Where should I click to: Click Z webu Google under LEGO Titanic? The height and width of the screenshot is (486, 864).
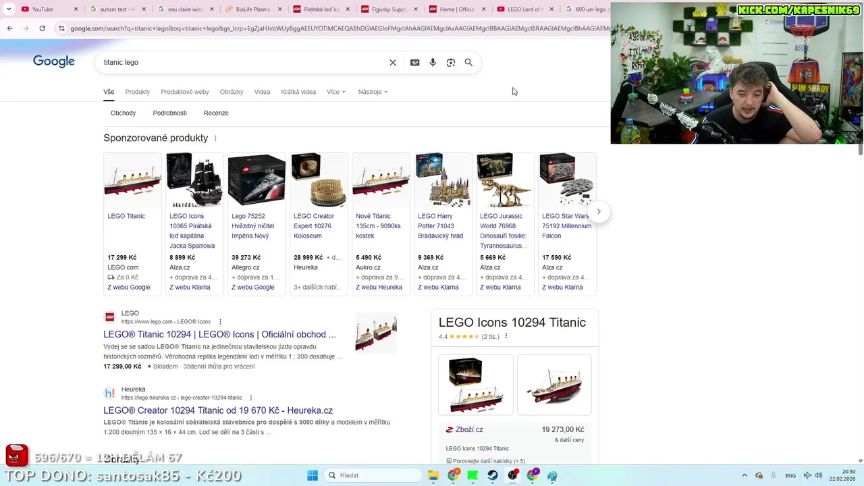point(129,287)
